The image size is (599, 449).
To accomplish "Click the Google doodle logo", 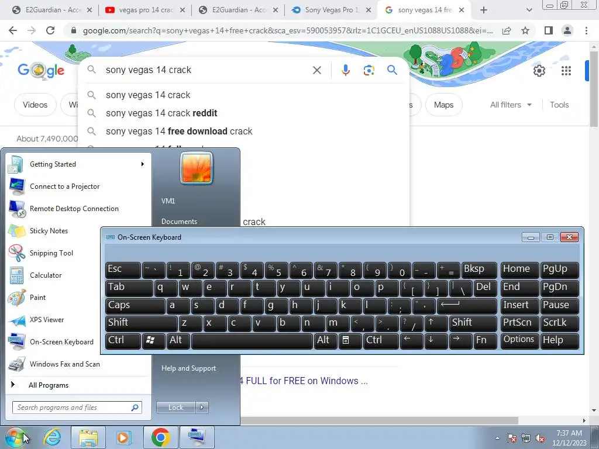I will [41, 70].
